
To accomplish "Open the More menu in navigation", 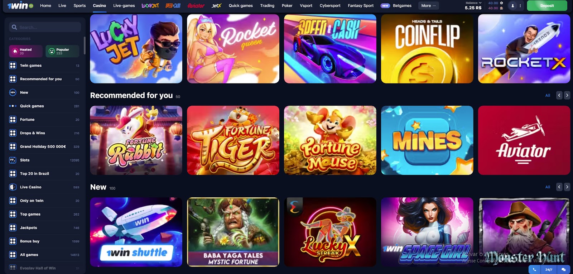I will (428, 6).
